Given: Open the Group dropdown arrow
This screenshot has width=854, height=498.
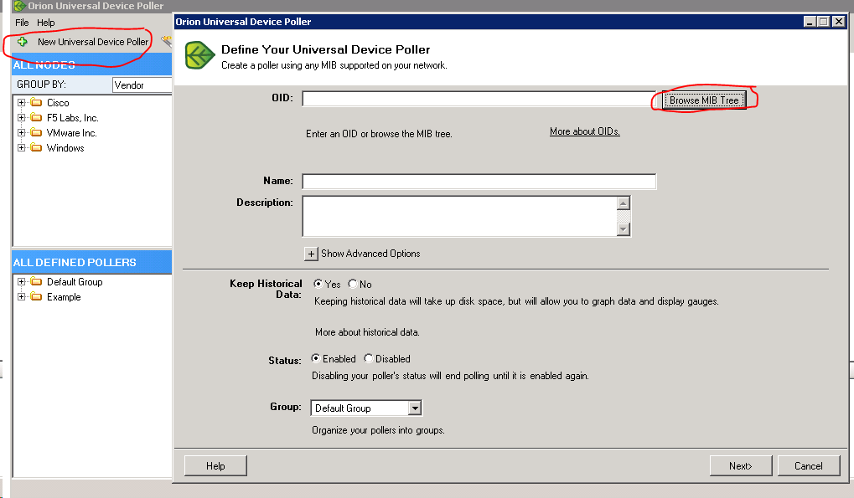Looking at the screenshot, I should click(x=415, y=408).
